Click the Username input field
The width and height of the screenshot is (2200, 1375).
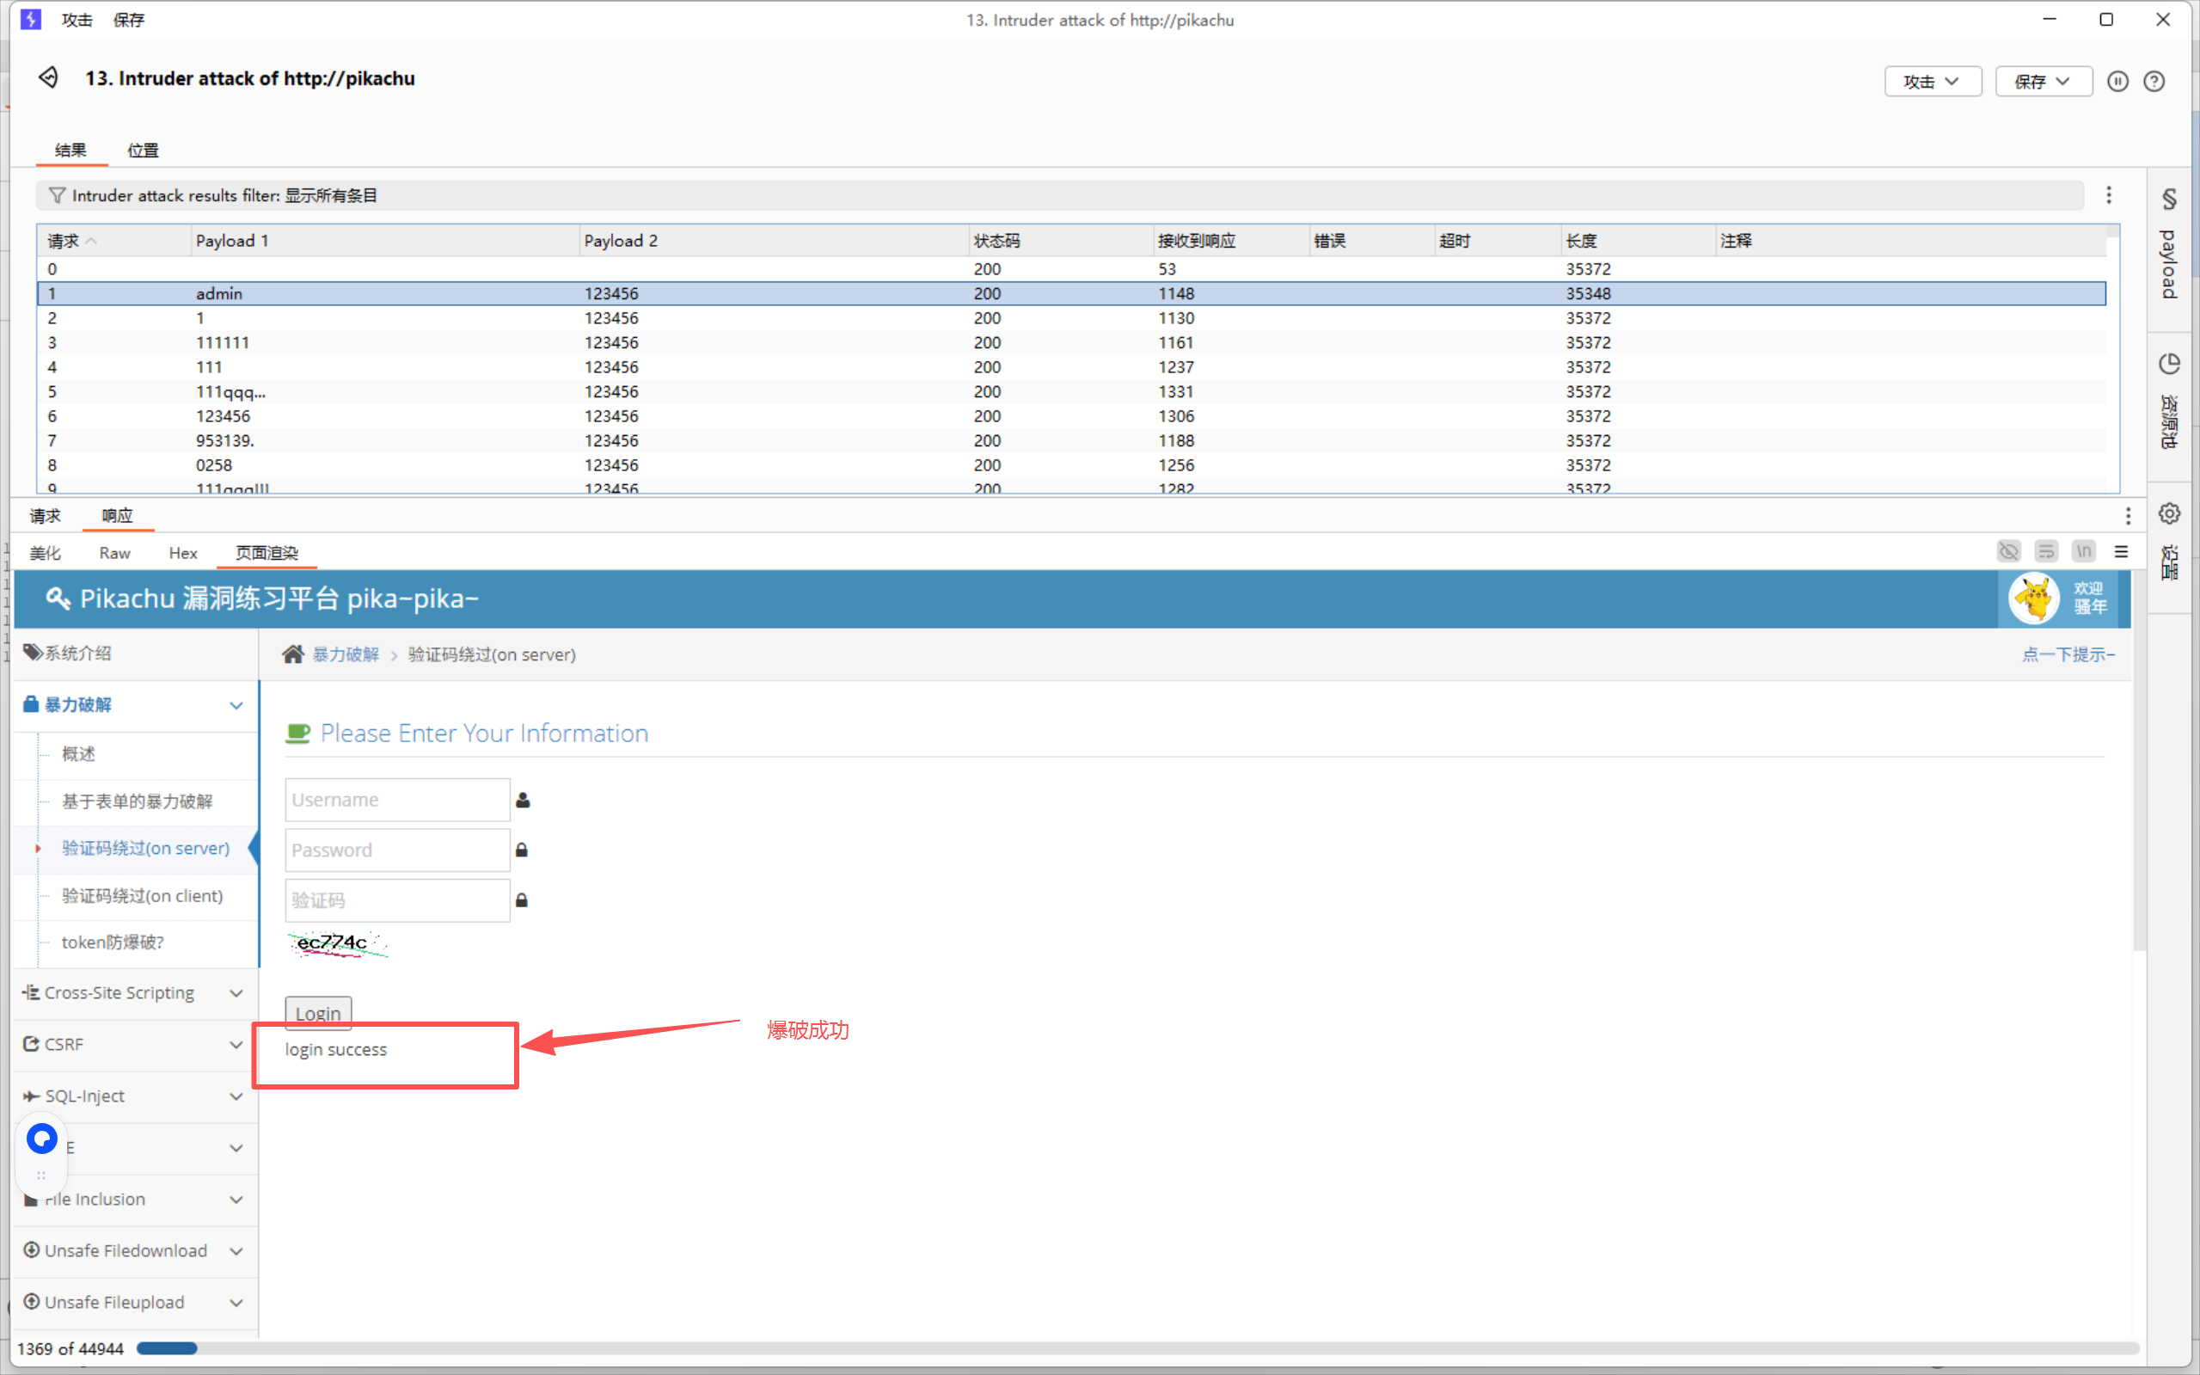click(397, 800)
